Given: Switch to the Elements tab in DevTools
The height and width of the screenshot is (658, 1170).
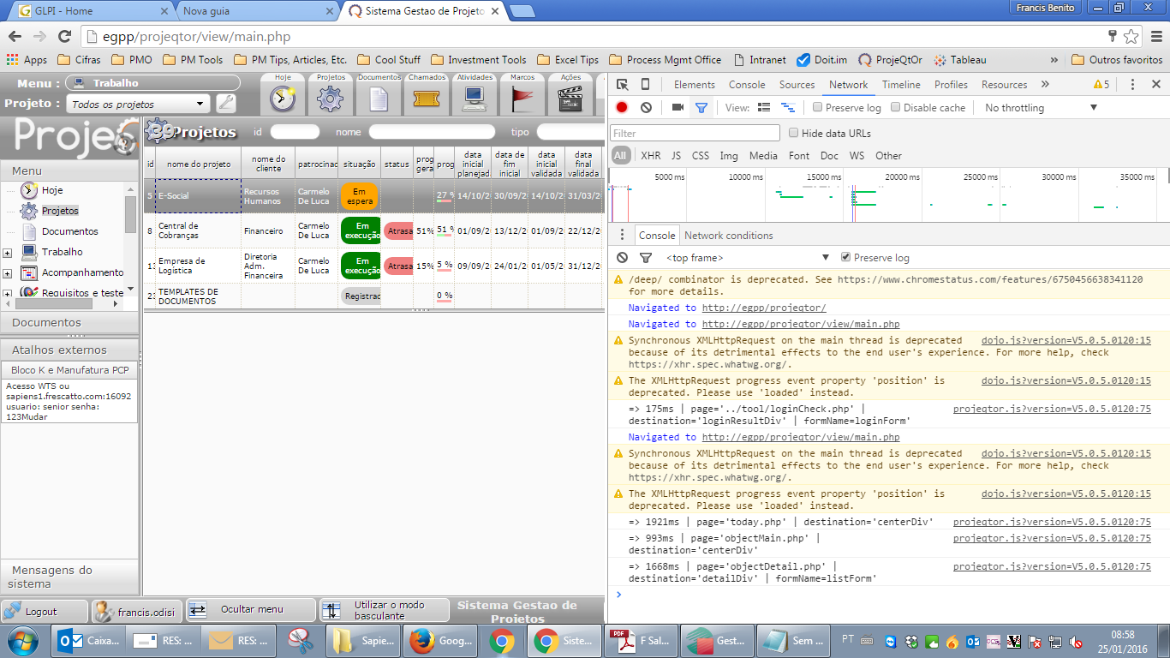Looking at the screenshot, I should (x=694, y=85).
